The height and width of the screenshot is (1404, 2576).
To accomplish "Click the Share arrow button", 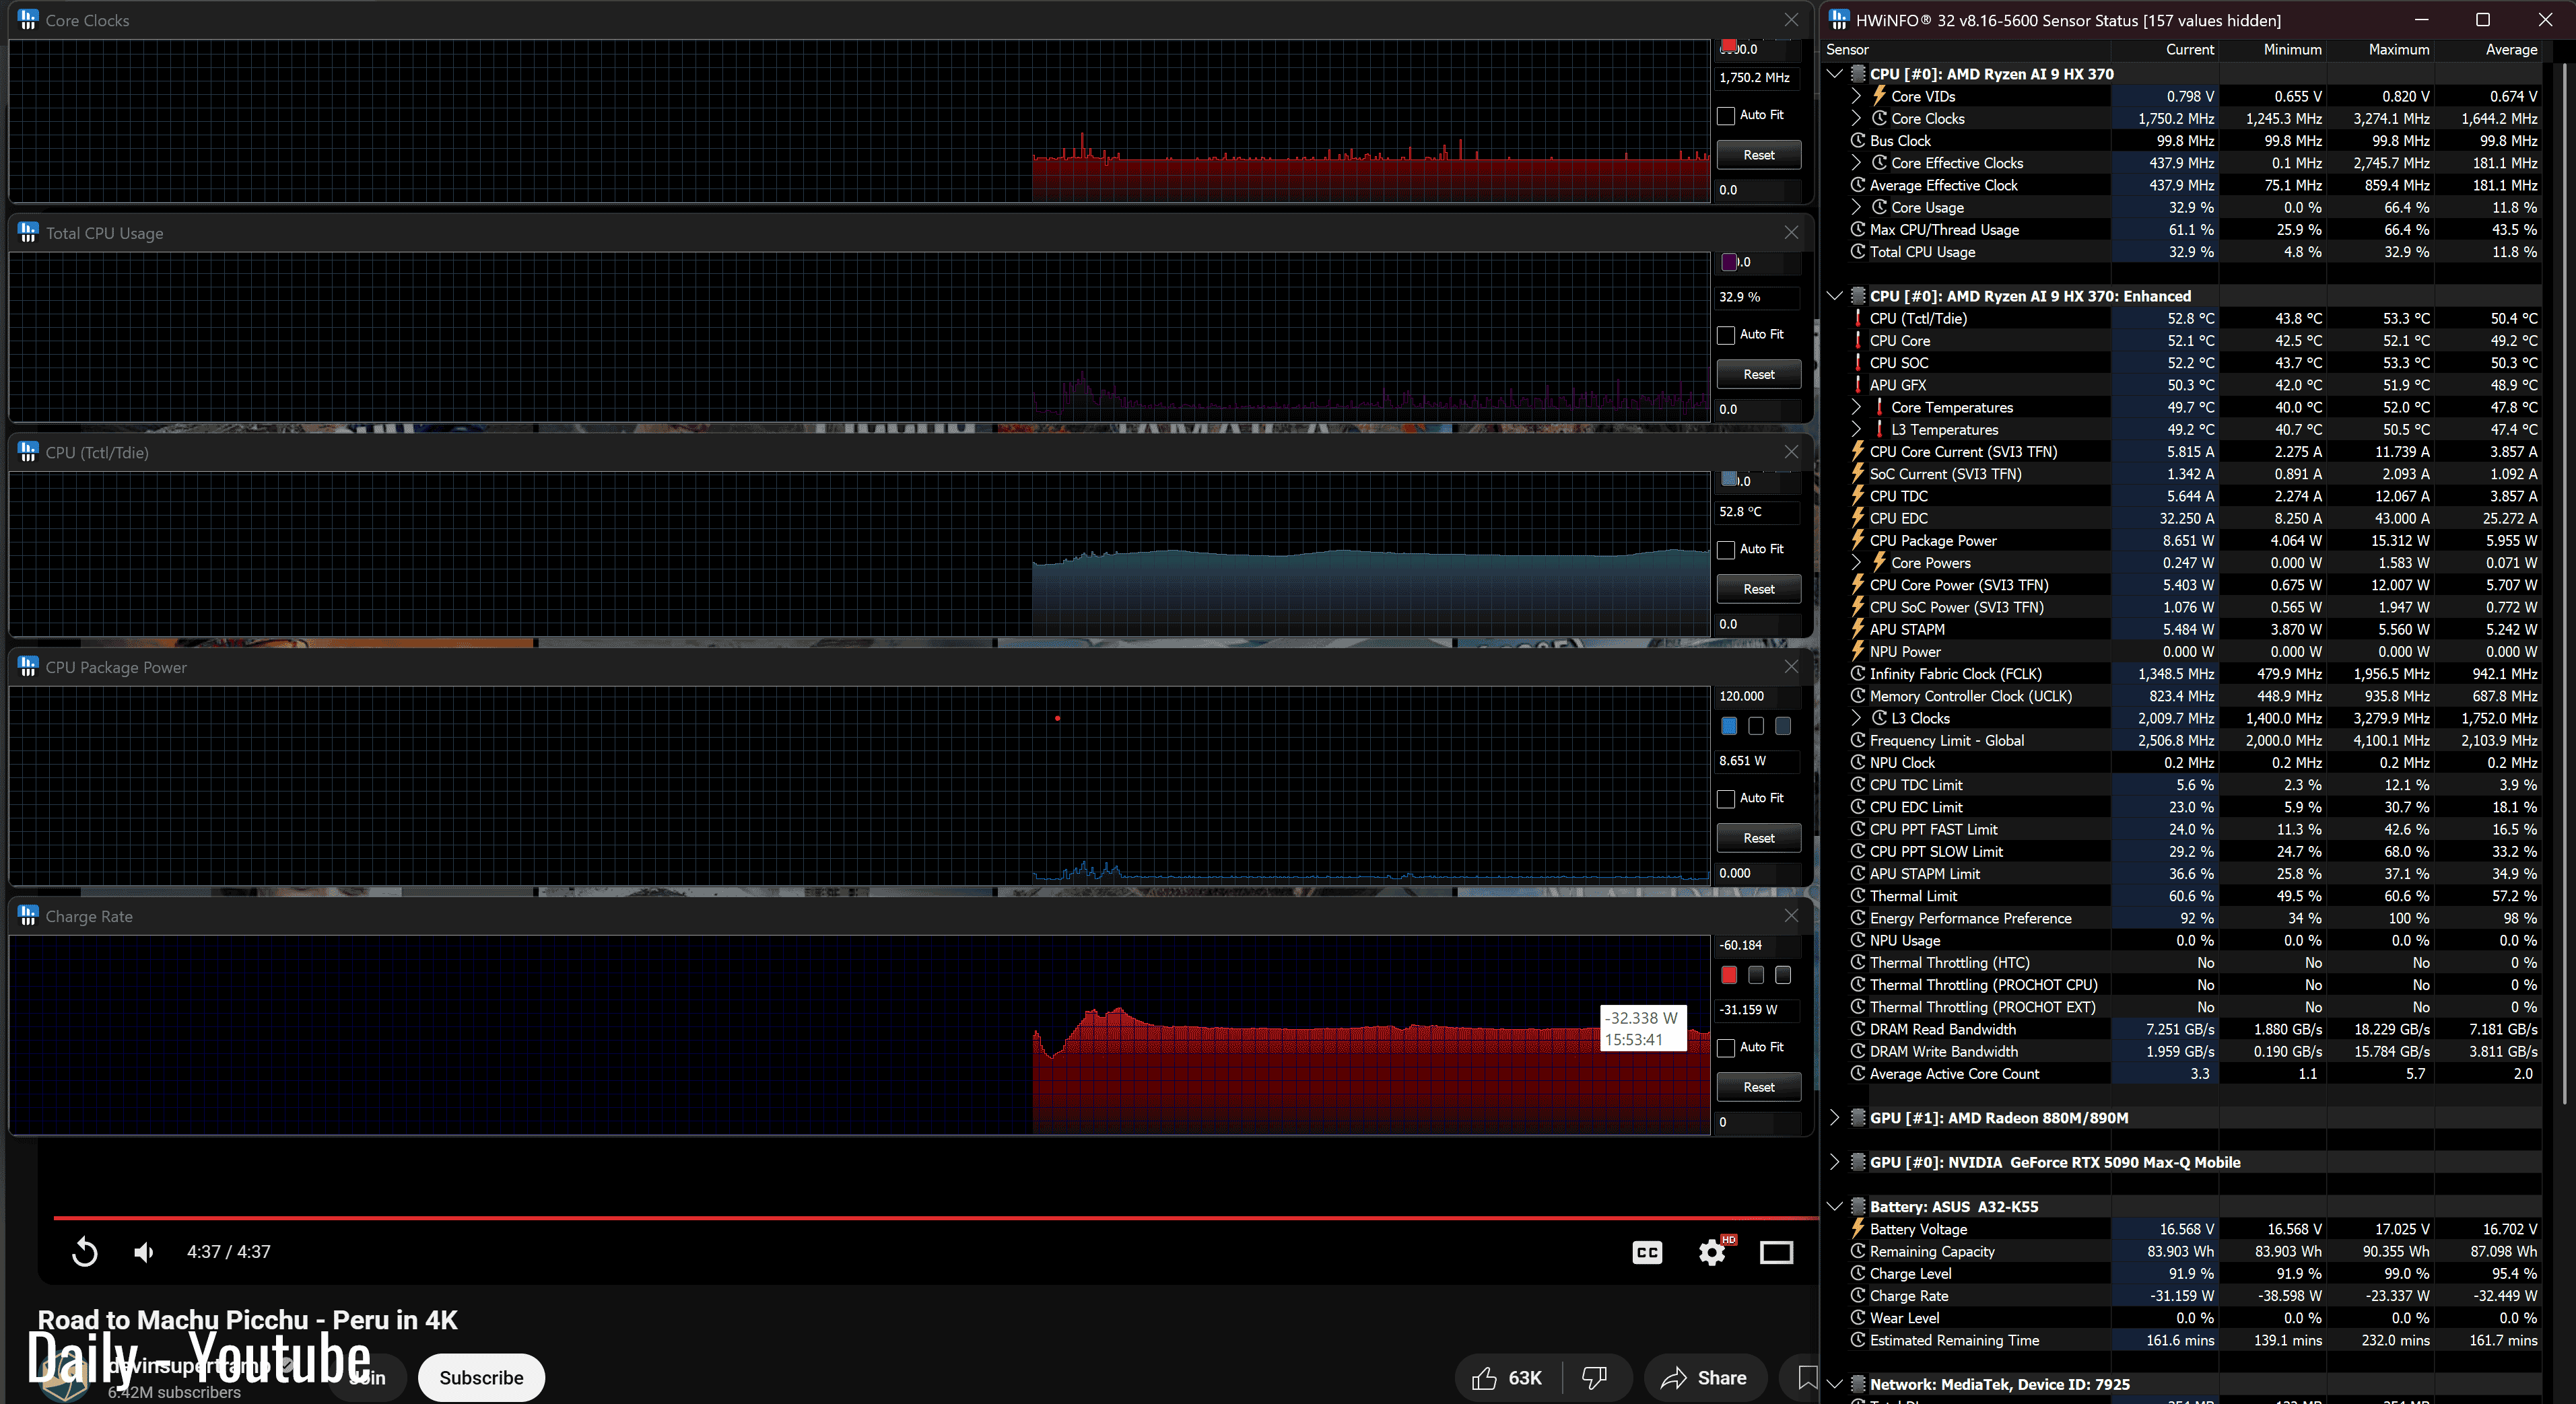I will click(x=1704, y=1378).
